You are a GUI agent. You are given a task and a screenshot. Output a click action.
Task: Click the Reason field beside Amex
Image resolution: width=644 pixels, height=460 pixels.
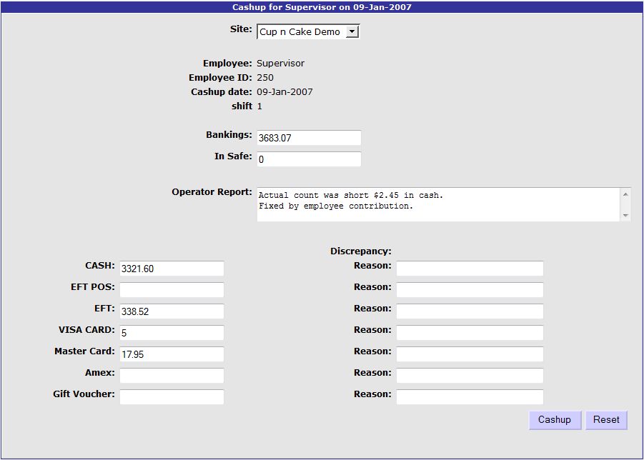coord(470,376)
